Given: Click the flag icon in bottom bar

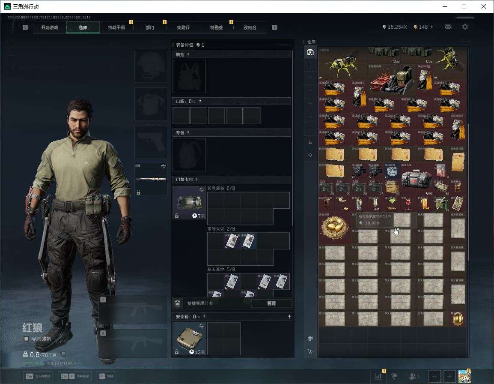Looking at the screenshot, I should pyautogui.click(x=394, y=376).
